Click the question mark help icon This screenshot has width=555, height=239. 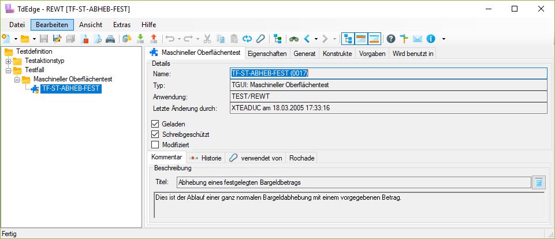pos(391,39)
